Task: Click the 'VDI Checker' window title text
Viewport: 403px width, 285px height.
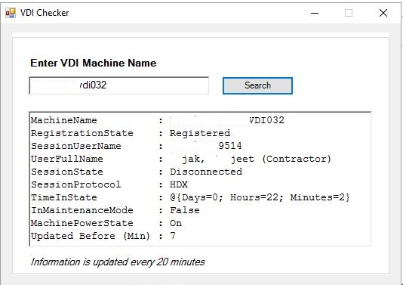Action: [45, 13]
